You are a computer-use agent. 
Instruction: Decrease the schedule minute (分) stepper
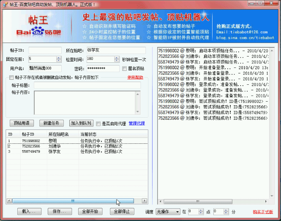pos(226,213)
